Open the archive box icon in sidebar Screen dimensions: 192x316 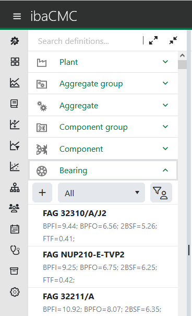14,271
